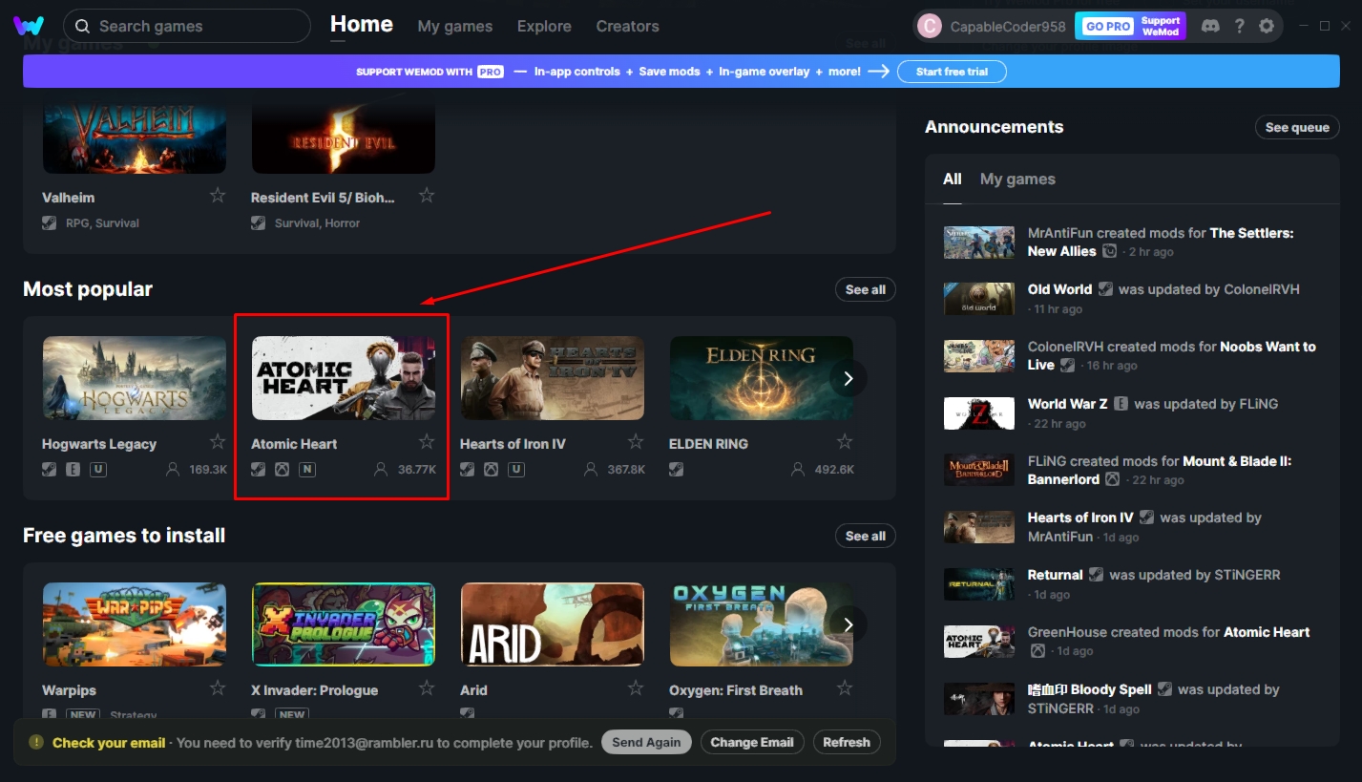Click Steam icon under ELDEN RING
This screenshot has width=1362, height=782.
[x=677, y=470]
